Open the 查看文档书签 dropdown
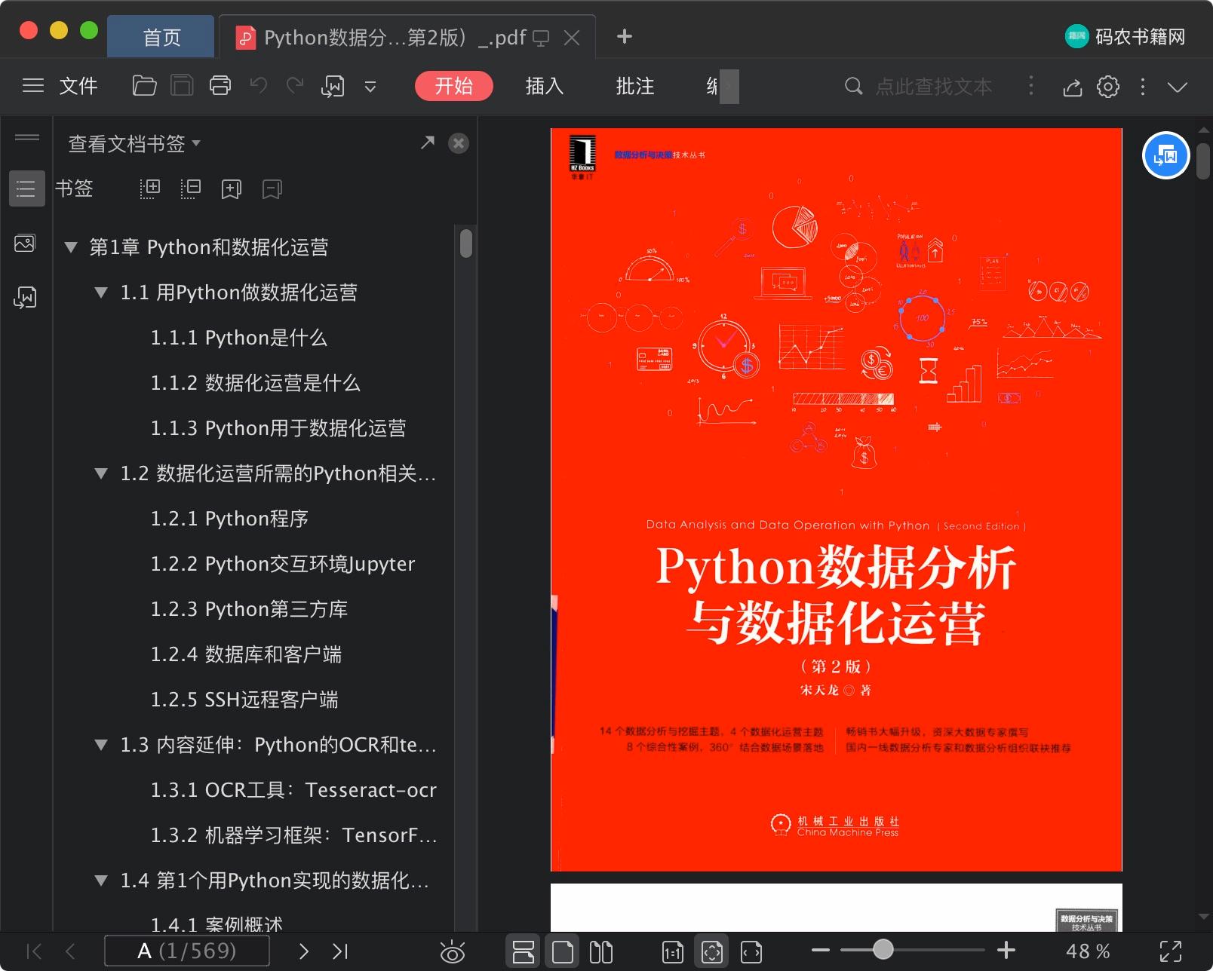The width and height of the screenshot is (1213, 971). [x=134, y=143]
